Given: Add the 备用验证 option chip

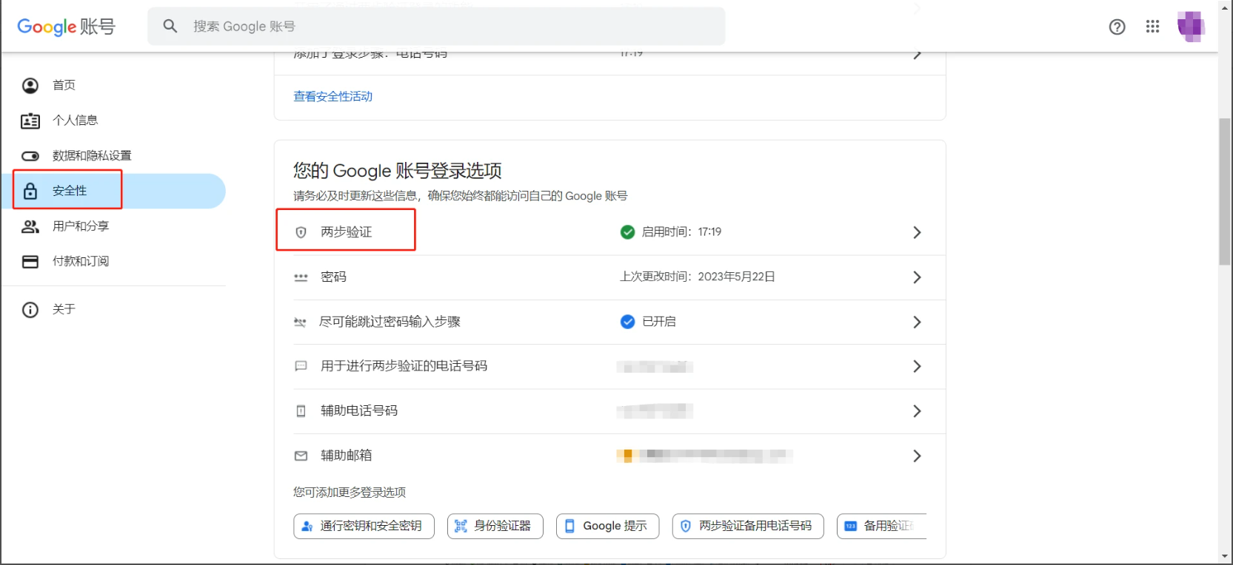Looking at the screenshot, I should (882, 526).
